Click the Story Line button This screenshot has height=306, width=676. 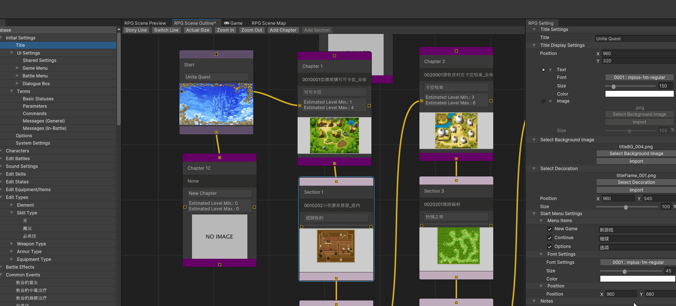pyautogui.click(x=136, y=30)
